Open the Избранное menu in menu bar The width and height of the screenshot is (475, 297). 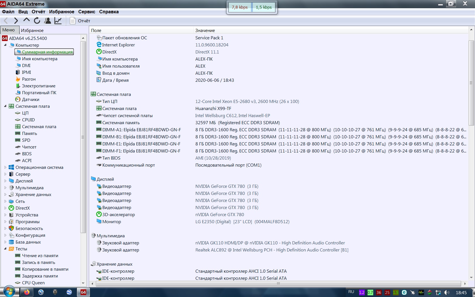point(62,12)
